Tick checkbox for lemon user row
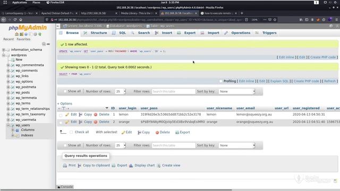The image size is (340, 191). click(x=61, y=115)
